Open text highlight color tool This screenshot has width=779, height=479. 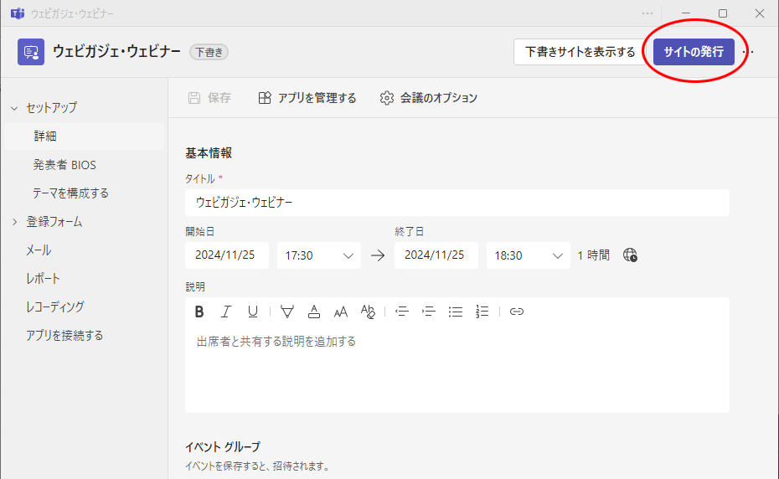pyautogui.click(x=287, y=312)
